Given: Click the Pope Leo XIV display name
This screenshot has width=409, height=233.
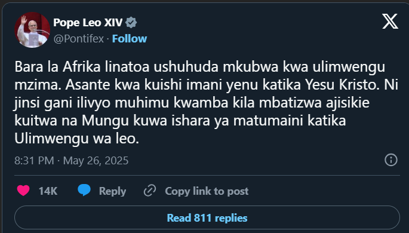Looking at the screenshot, I should coord(88,23).
